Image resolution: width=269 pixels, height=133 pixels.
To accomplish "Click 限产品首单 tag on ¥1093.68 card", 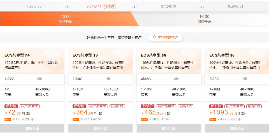I will pos(234,106).
